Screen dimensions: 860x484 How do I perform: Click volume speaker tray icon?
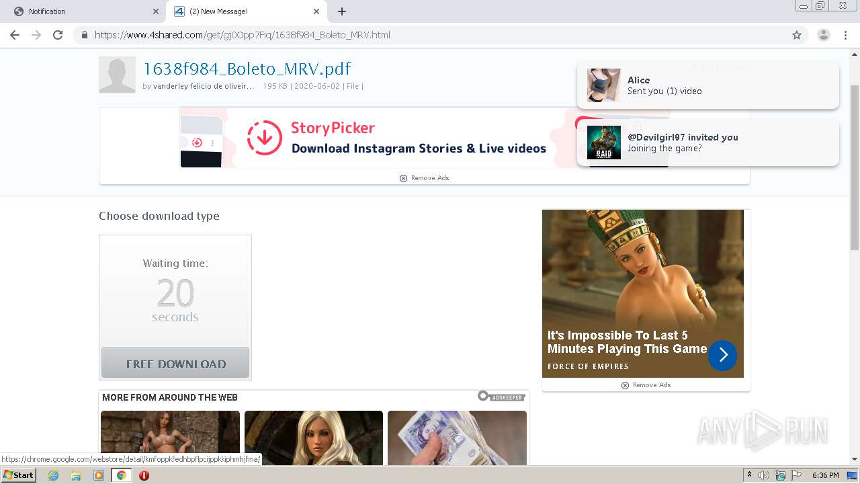(x=764, y=475)
